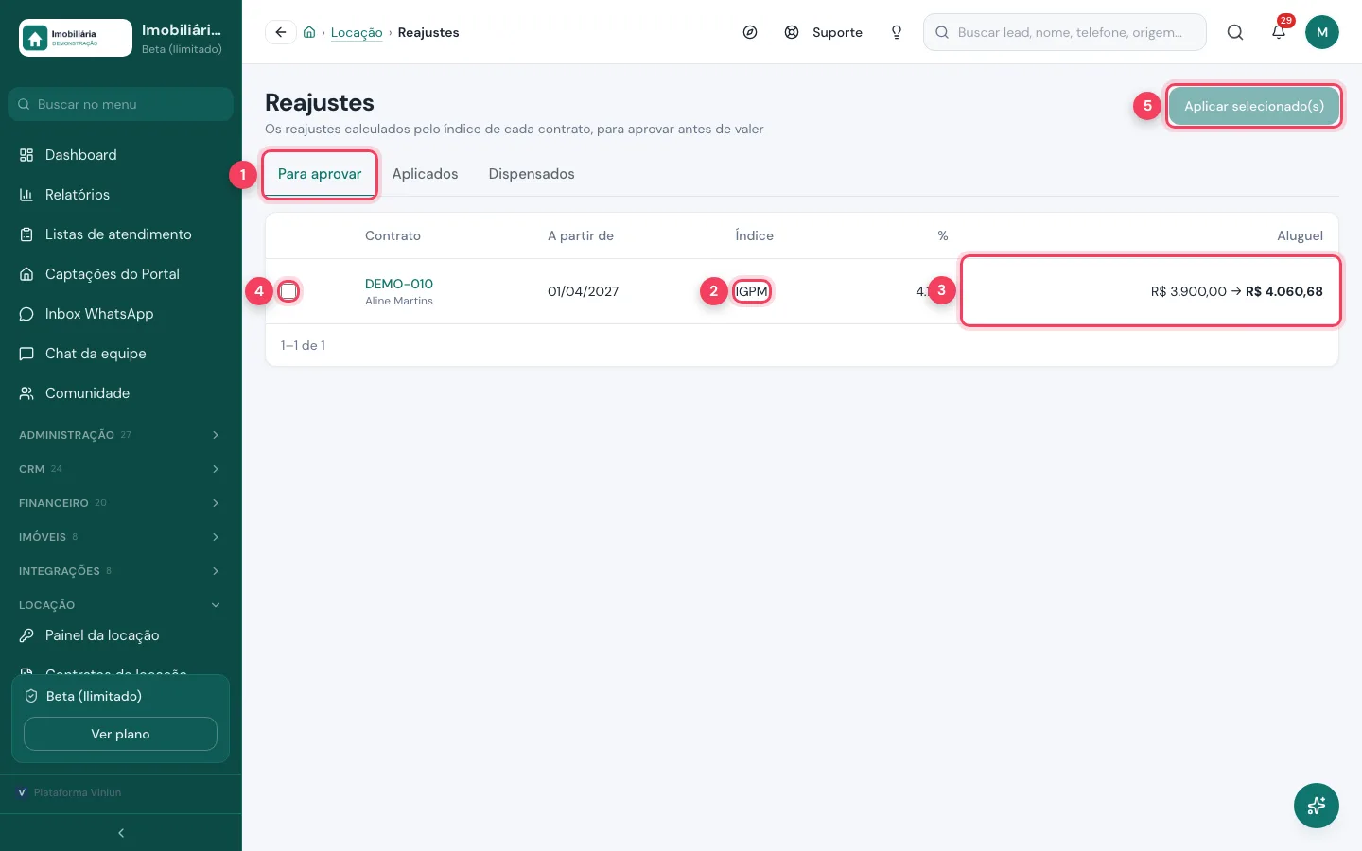Open Listas de atendimento in sidebar
The height and width of the screenshot is (851, 1362).
pyautogui.click(x=121, y=234)
